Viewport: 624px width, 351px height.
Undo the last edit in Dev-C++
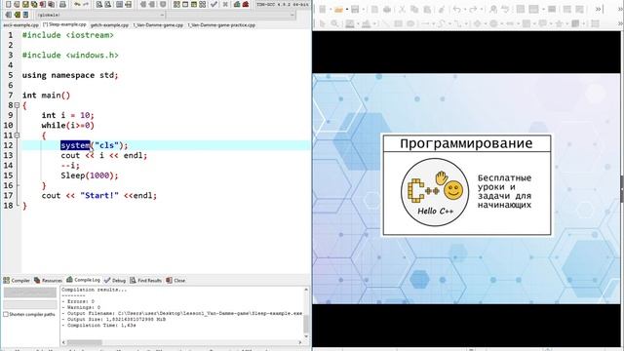tap(77, 4)
